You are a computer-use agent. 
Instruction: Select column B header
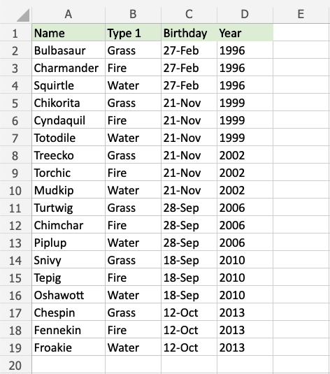pos(133,14)
